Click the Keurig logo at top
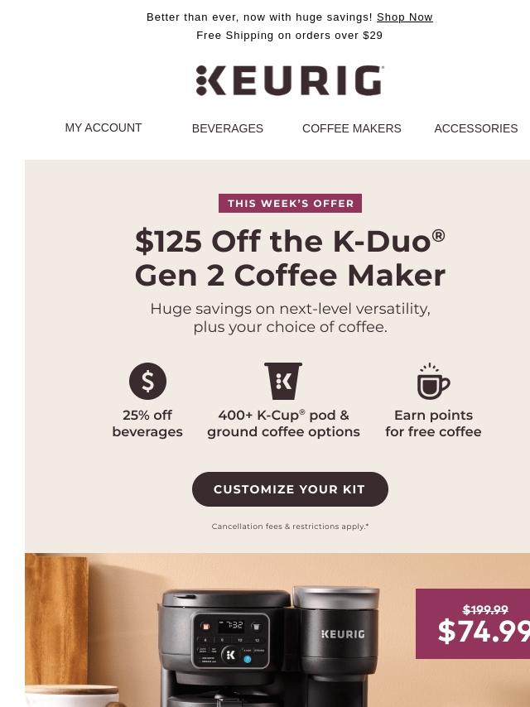 coord(290,80)
